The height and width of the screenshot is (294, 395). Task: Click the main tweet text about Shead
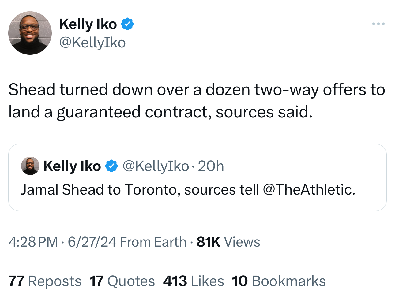tap(196, 101)
